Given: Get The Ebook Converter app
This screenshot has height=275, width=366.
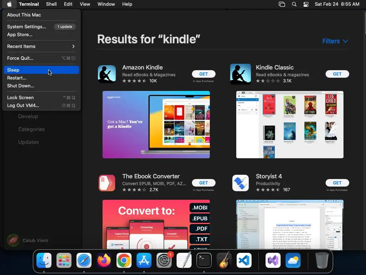Looking at the screenshot, I should click(203, 183).
